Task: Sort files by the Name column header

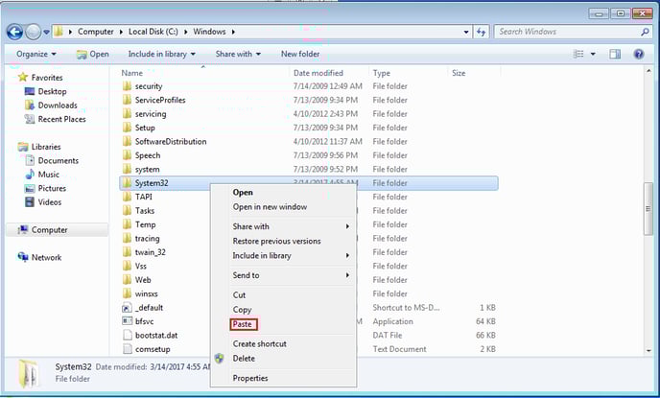Action: (x=132, y=73)
